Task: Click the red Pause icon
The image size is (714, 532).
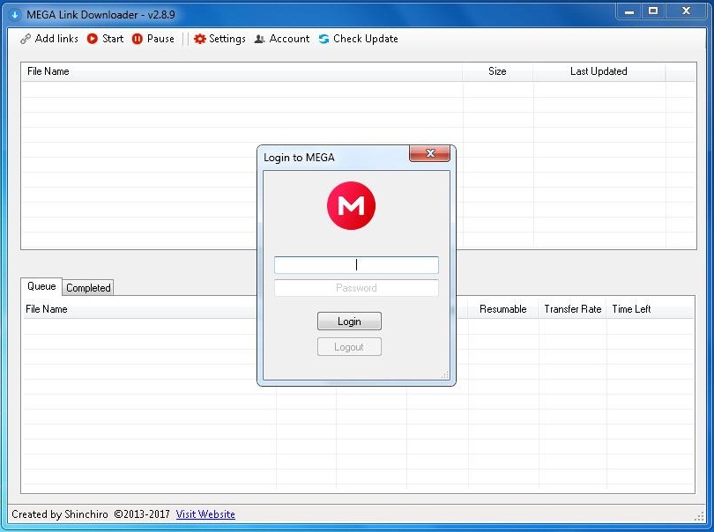Action: (x=137, y=39)
